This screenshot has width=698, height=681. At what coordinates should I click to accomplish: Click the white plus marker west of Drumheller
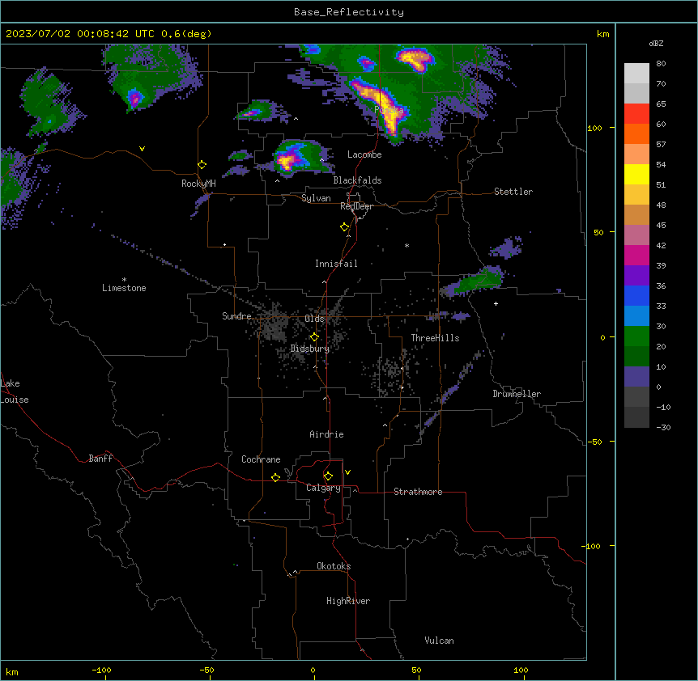[496, 303]
